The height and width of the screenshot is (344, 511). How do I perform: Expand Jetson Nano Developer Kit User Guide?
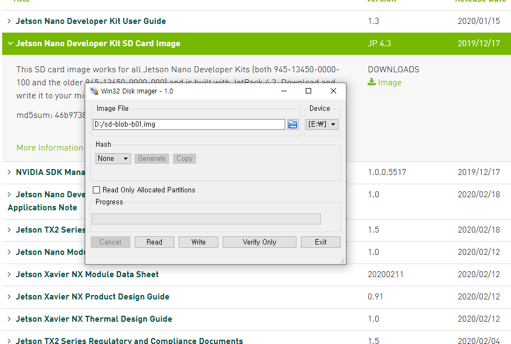pos(9,21)
